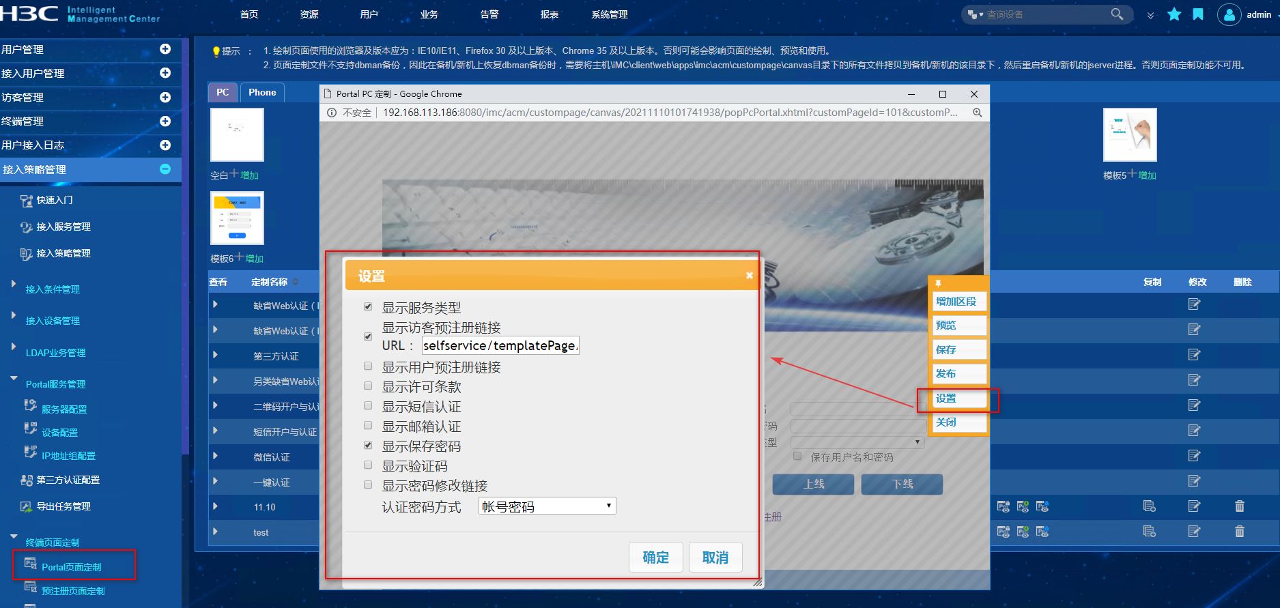Click the 接入服务管理 sidebar icon

point(27,227)
